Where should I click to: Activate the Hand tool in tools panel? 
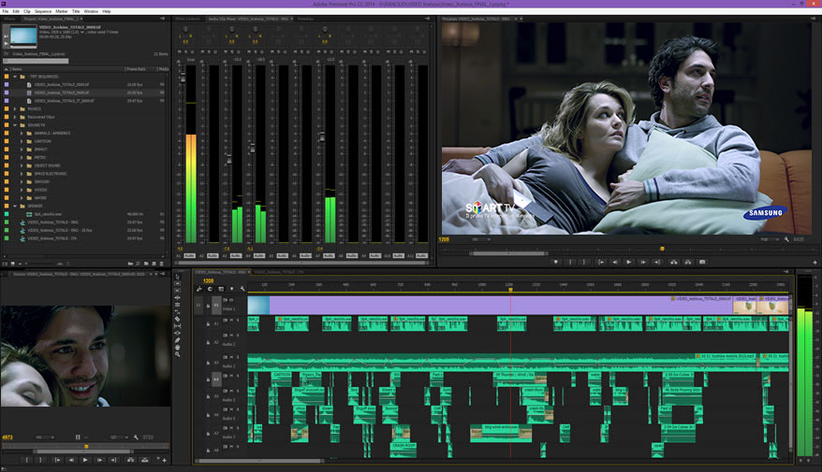point(177,348)
